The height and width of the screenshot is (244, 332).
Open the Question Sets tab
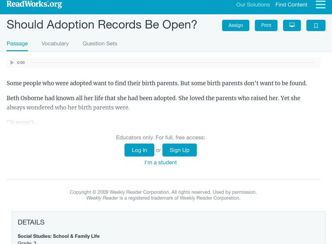(x=99, y=43)
